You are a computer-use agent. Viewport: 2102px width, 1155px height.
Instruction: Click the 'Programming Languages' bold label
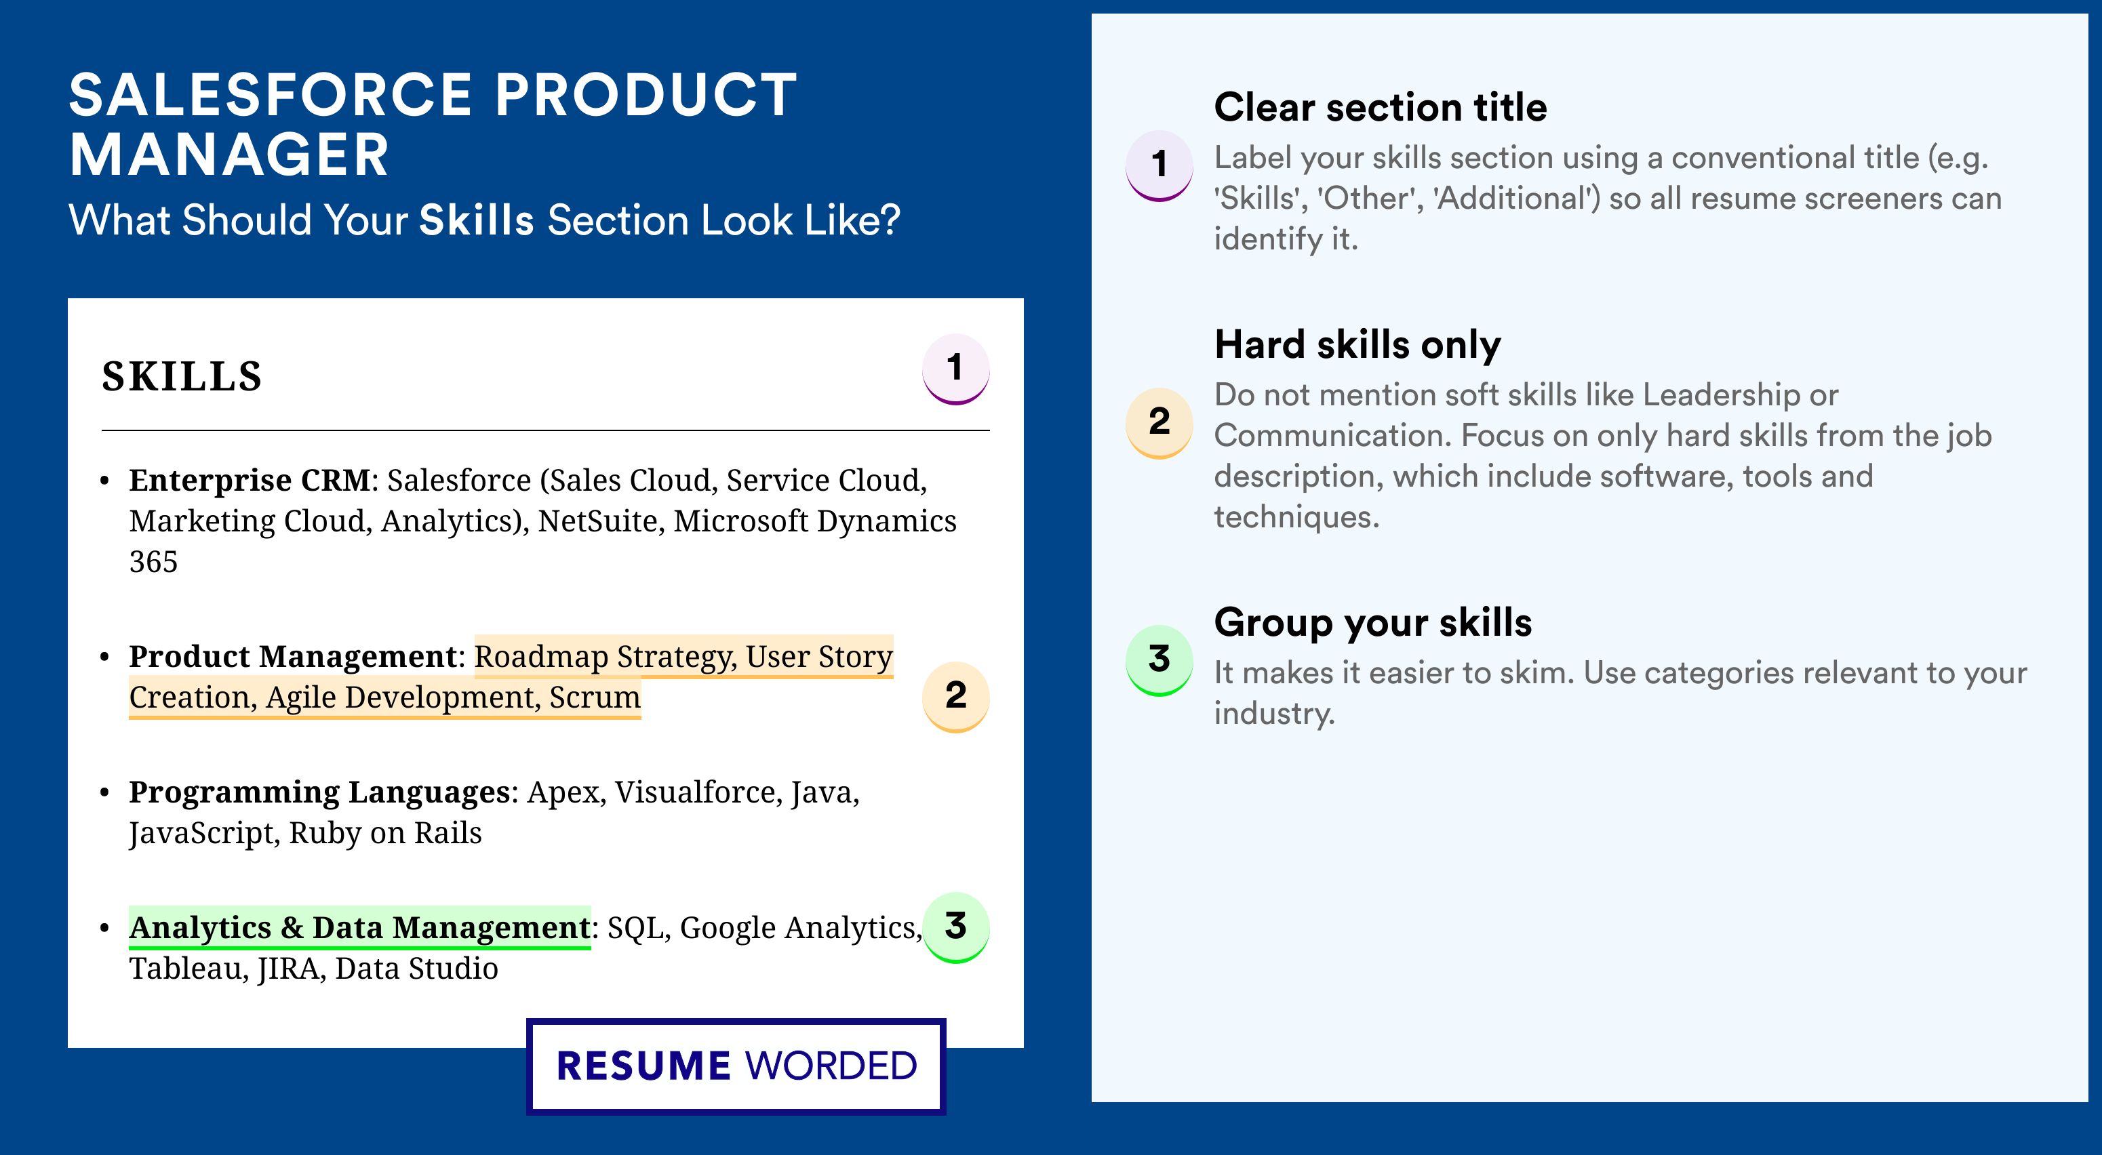coord(320,792)
